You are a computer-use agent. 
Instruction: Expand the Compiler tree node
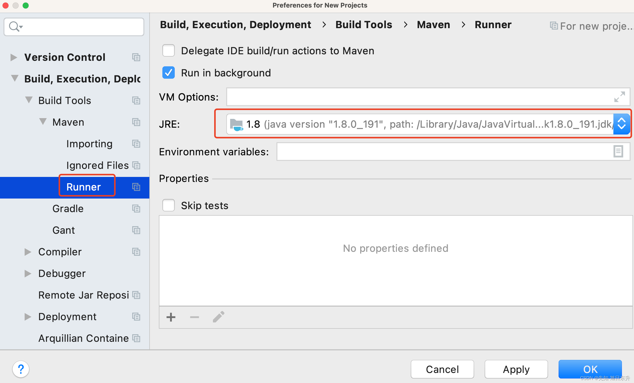[28, 252]
